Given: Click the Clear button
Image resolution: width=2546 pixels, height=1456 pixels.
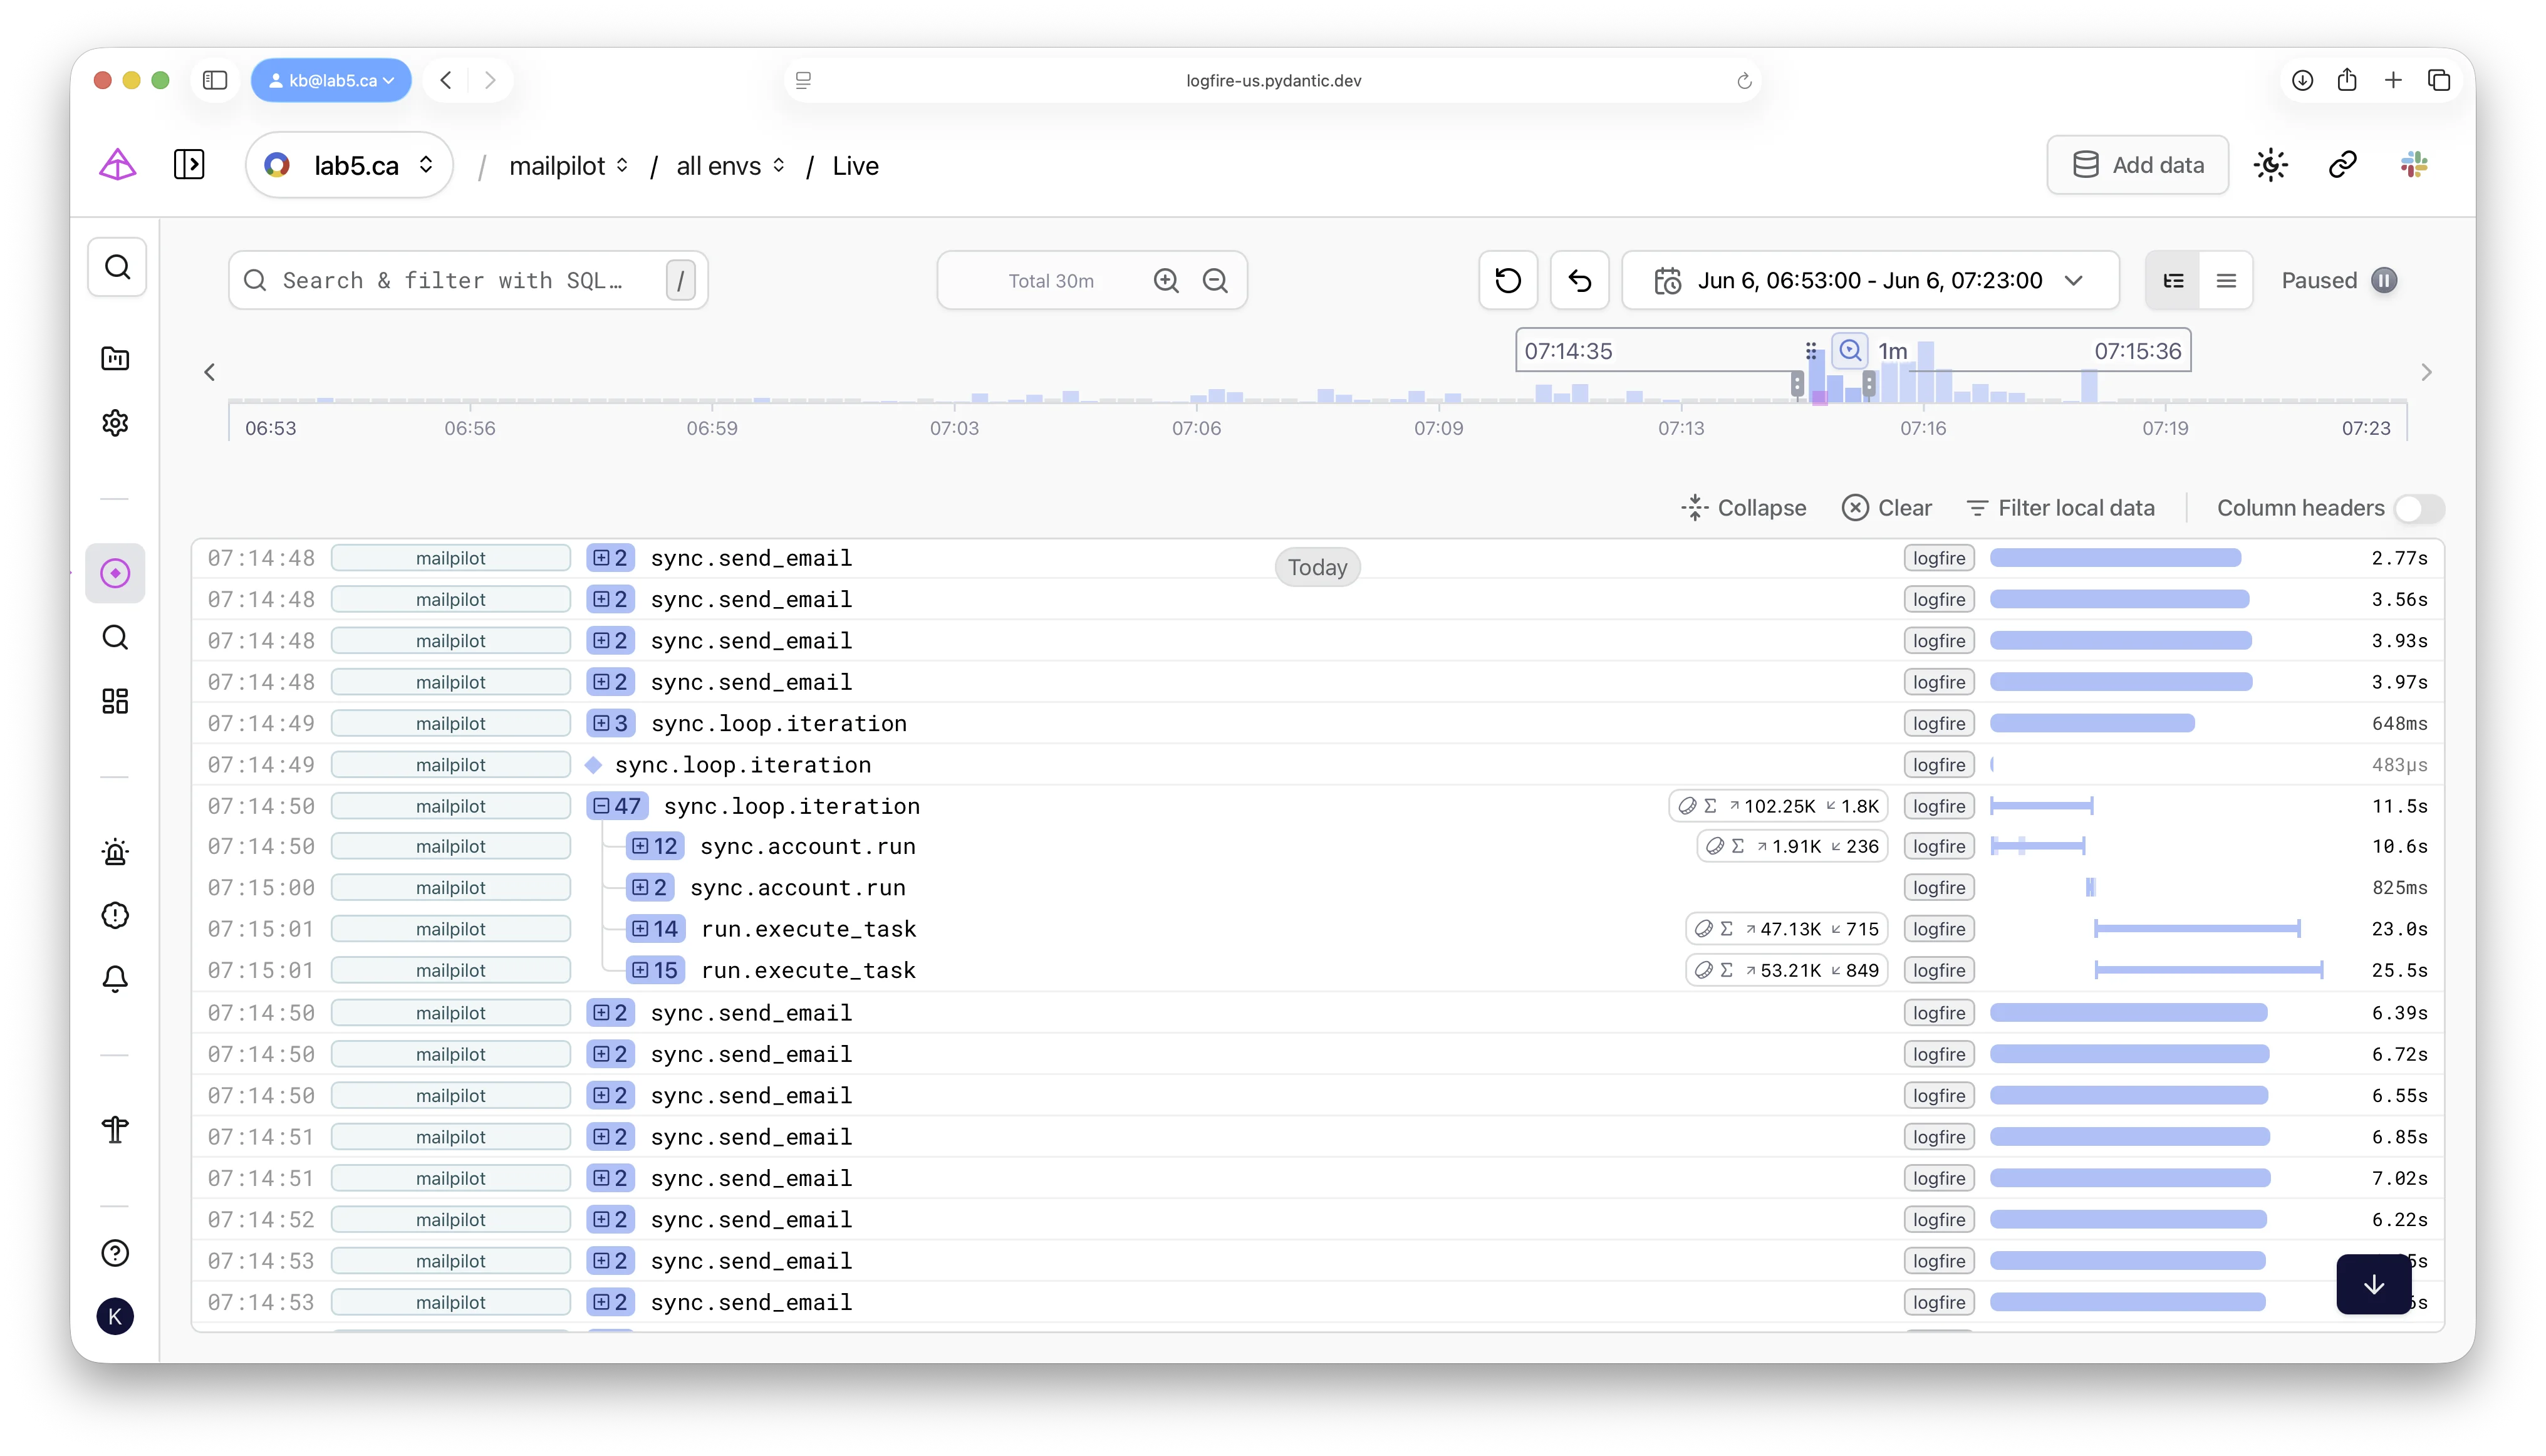Looking at the screenshot, I should (1887, 508).
